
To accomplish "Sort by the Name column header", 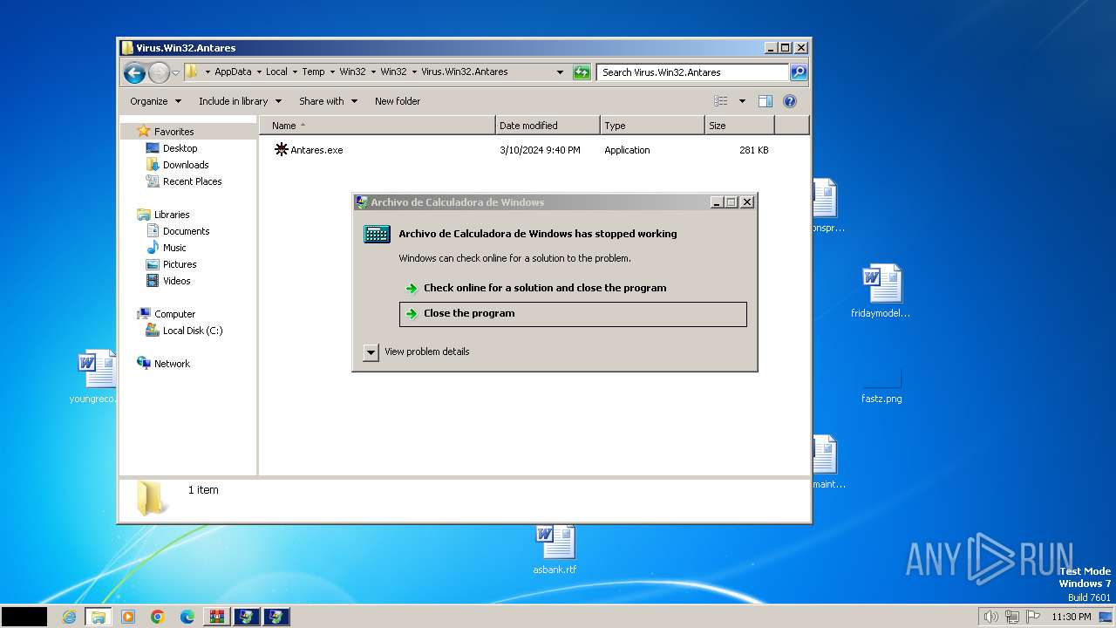I will pyautogui.click(x=377, y=126).
